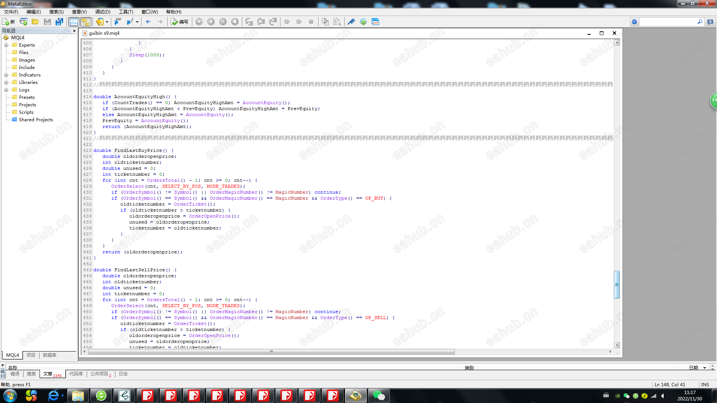The image size is (717, 403).
Task: Click the navigate back arrow icon
Action: point(148,22)
